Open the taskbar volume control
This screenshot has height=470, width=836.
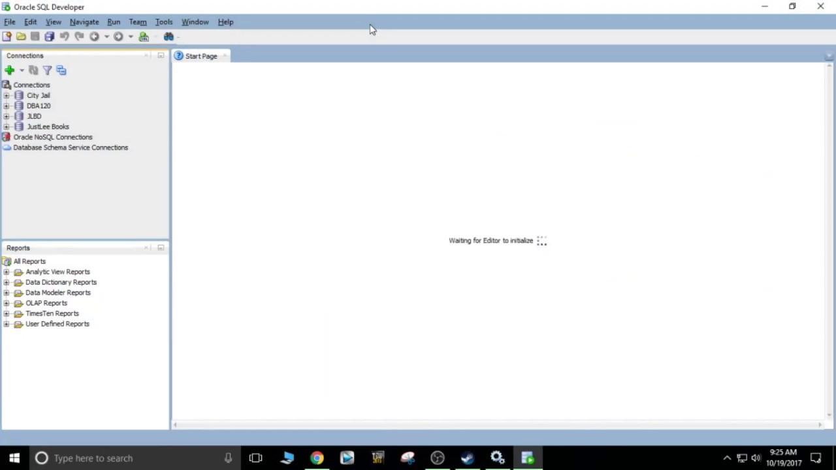[x=756, y=458]
